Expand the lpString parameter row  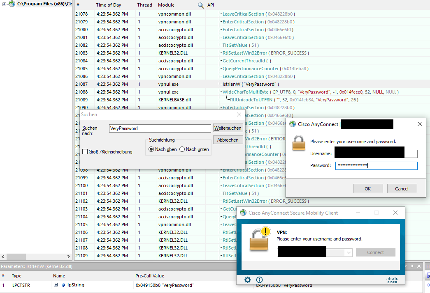pyautogui.click(x=56, y=285)
